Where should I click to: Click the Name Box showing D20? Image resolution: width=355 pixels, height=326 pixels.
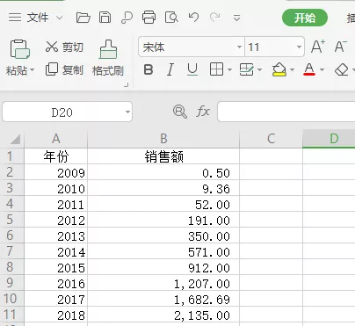(68, 112)
